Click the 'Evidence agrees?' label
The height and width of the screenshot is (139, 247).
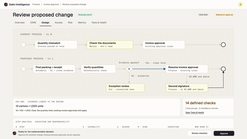click(129, 63)
